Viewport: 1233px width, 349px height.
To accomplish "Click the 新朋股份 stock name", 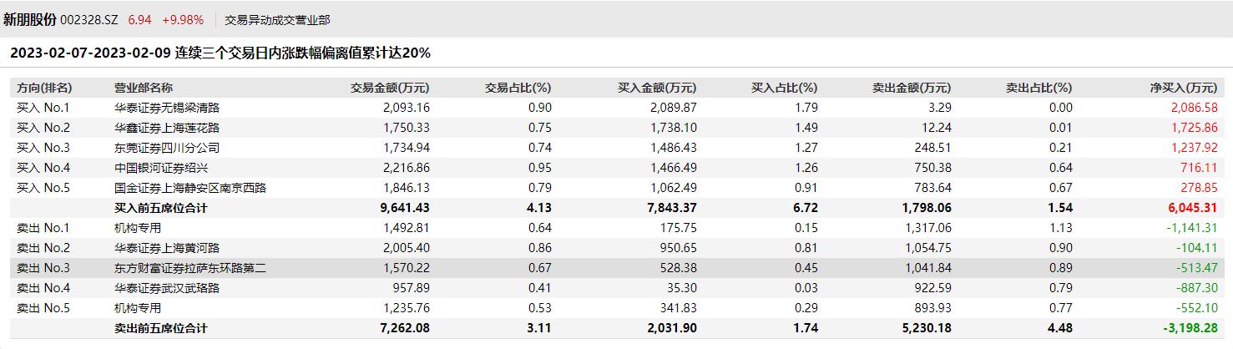I will [29, 19].
